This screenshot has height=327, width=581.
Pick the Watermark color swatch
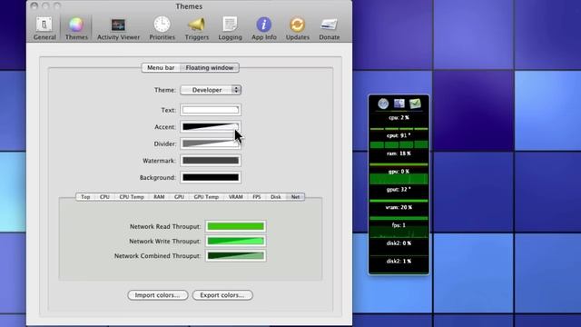(211, 161)
